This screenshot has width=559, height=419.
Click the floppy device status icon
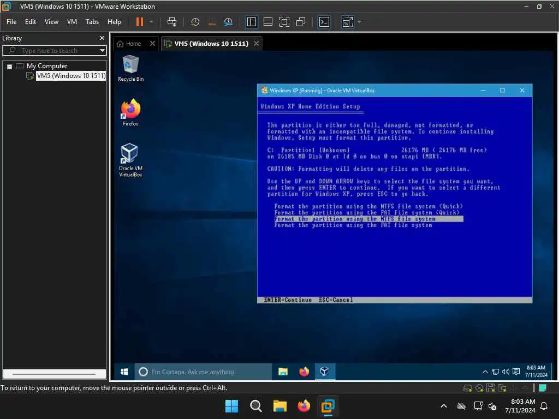491,388
